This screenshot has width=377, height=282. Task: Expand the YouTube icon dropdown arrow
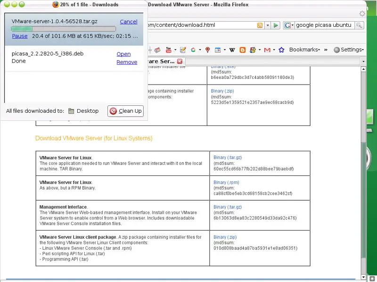(x=175, y=50)
